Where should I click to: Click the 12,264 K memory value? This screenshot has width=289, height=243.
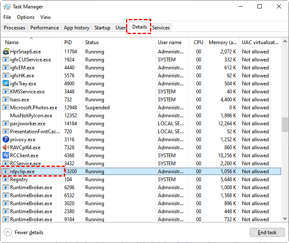227,124
